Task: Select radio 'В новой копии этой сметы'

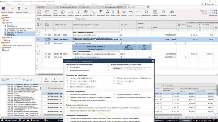Action: point(67,70)
